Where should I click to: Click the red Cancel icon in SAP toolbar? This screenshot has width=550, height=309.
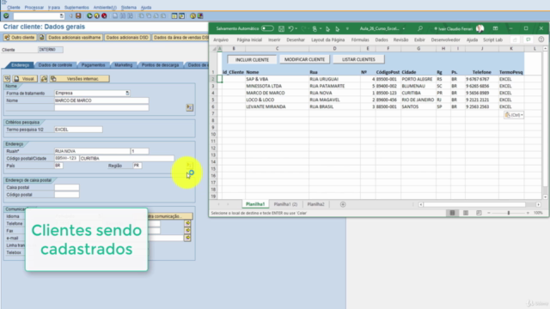104,15
